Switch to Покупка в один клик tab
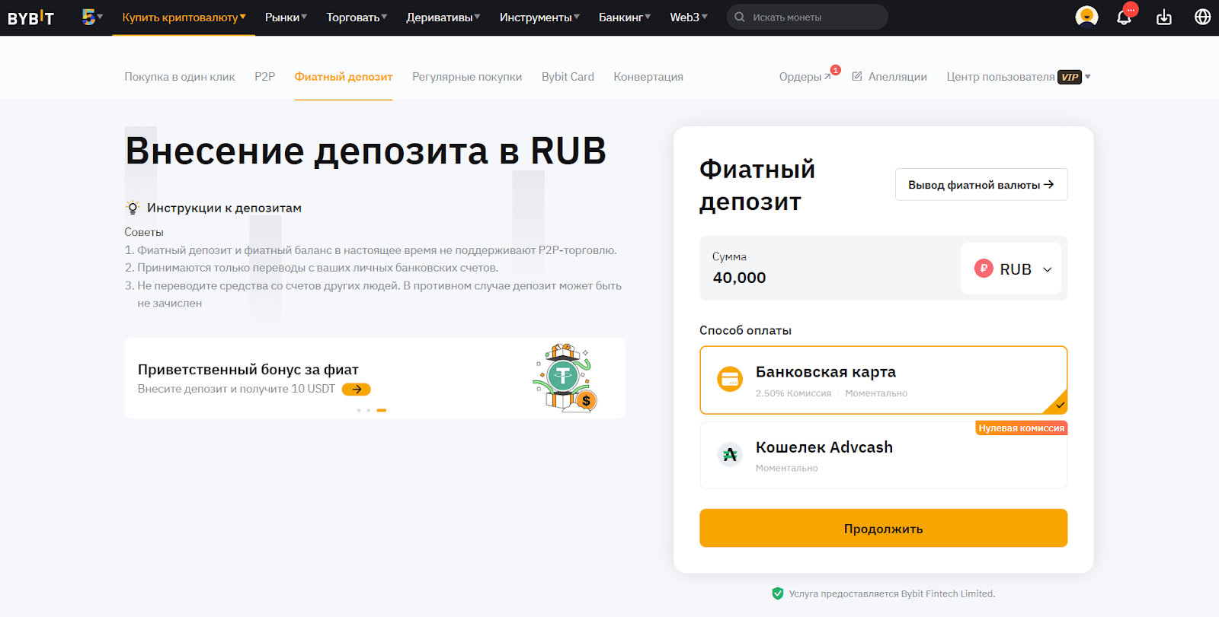The width and height of the screenshot is (1219, 617). tap(180, 77)
